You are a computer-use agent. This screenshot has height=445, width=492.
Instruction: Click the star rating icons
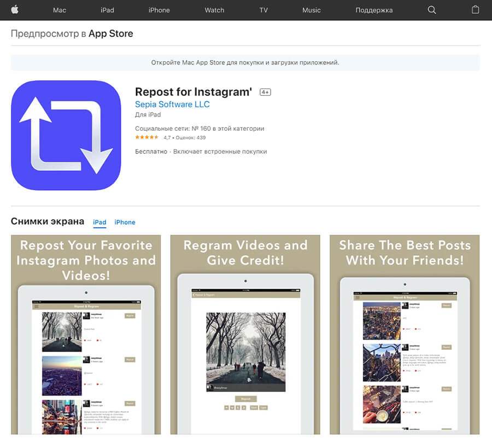[147, 137]
